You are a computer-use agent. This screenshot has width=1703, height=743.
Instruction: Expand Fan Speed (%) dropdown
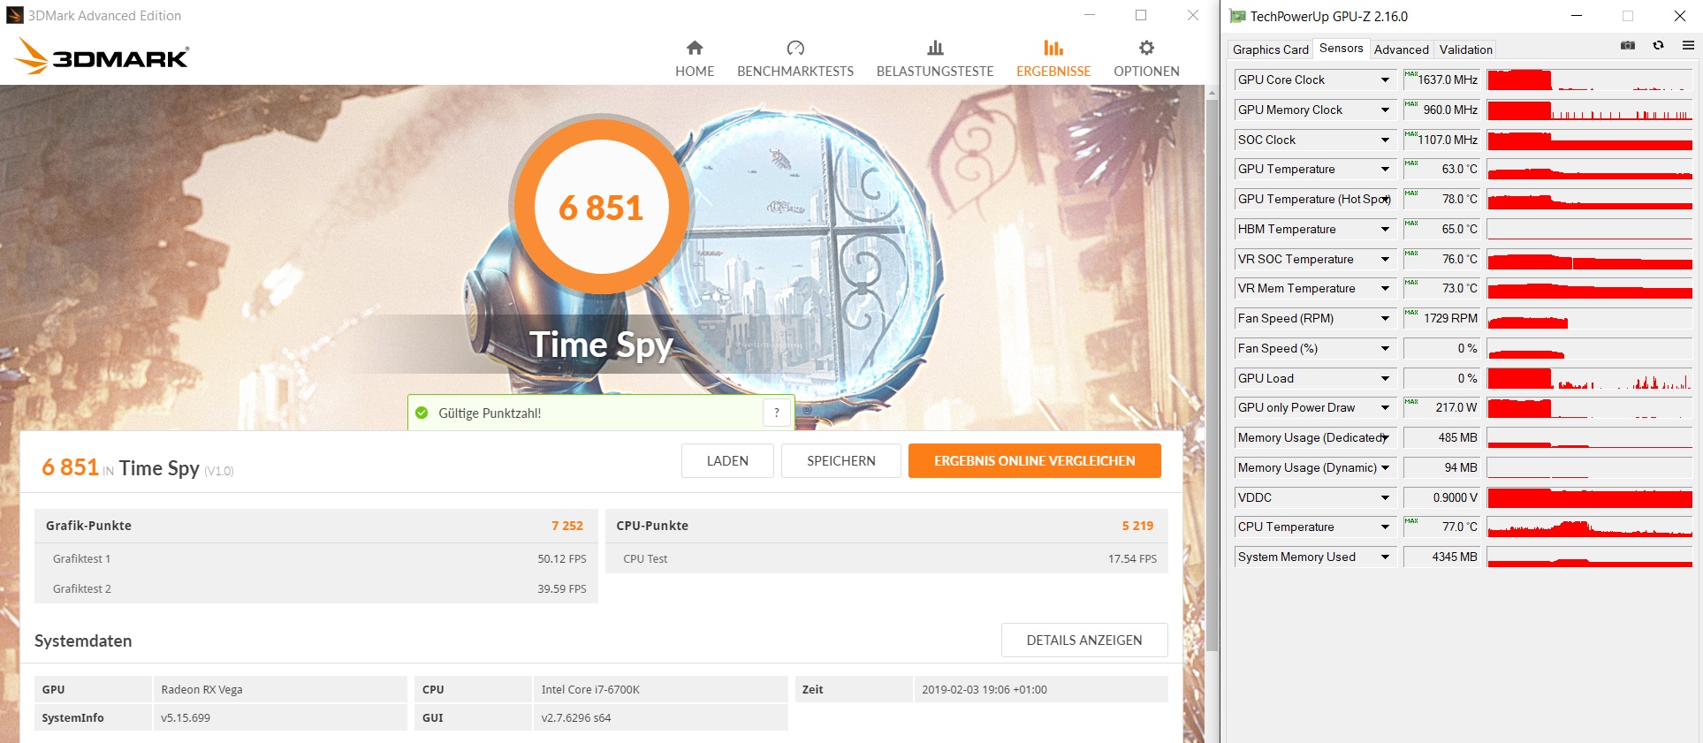point(1385,348)
